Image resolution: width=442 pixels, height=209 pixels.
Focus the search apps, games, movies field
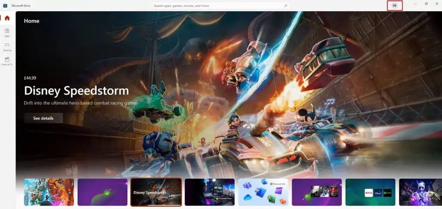coord(221,6)
